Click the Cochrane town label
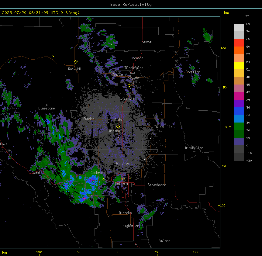Screen dimensions: 262x256 pos(98,173)
